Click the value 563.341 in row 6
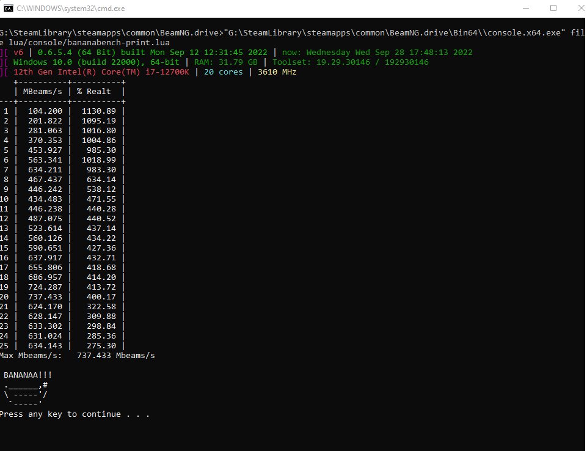Image resolution: width=587 pixels, height=451 pixels. (45, 160)
